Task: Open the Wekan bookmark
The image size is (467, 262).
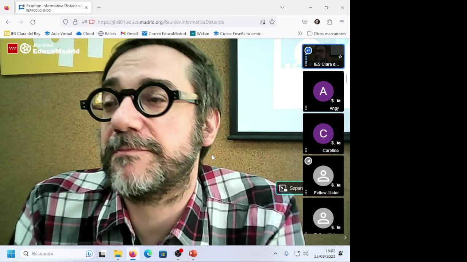Action: click(x=200, y=33)
